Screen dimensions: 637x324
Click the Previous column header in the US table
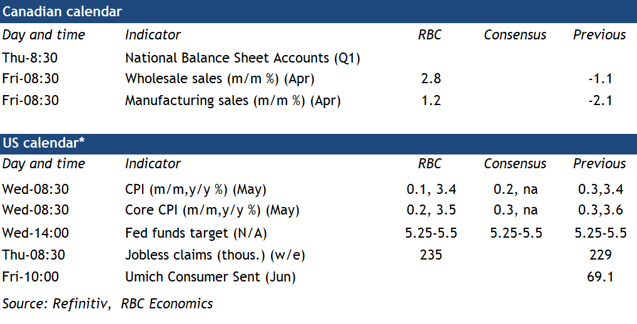(599, 164)
